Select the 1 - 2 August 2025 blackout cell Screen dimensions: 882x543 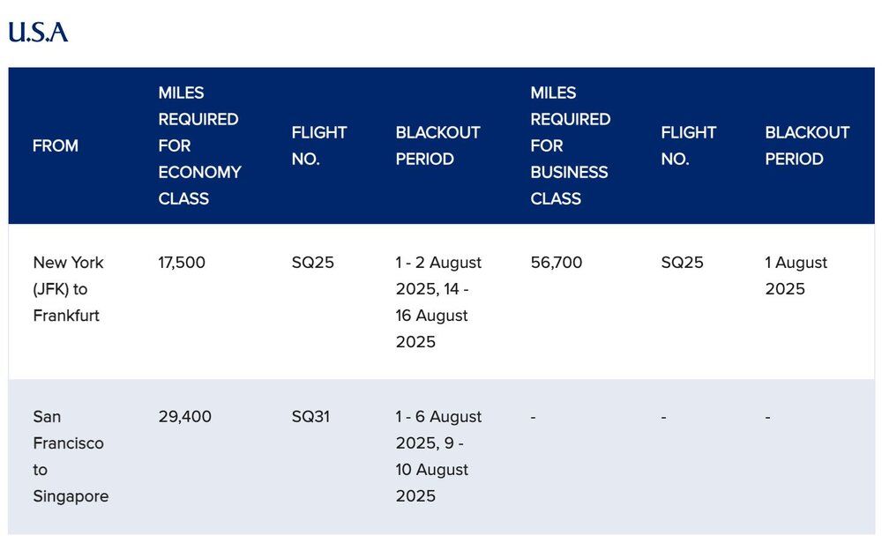click(438, 301)
